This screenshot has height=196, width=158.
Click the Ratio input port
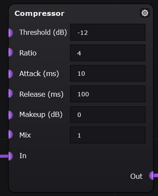point(11,52)
